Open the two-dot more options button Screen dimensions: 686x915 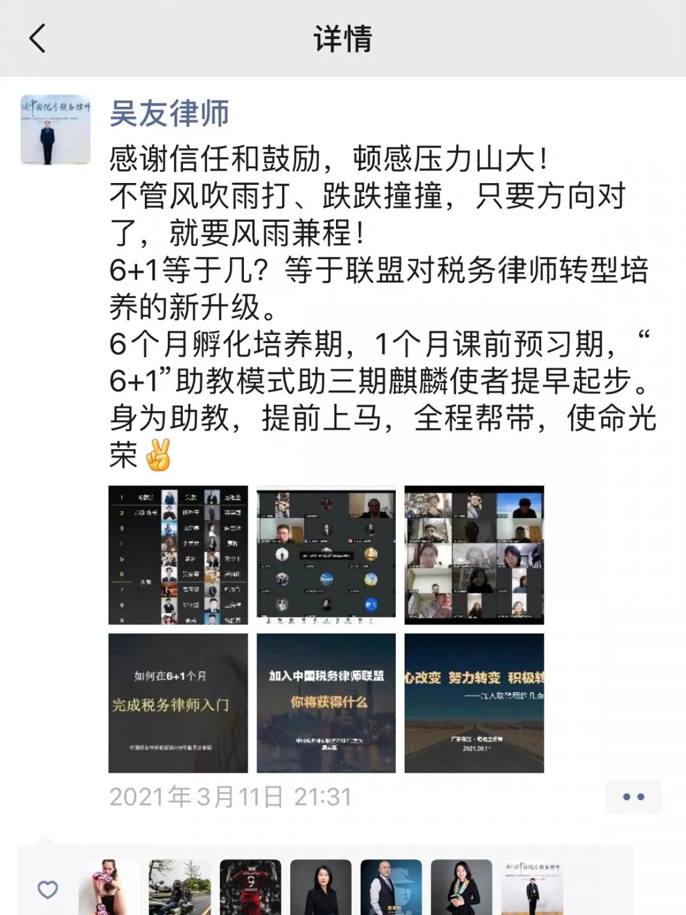(x=633, y=797)
